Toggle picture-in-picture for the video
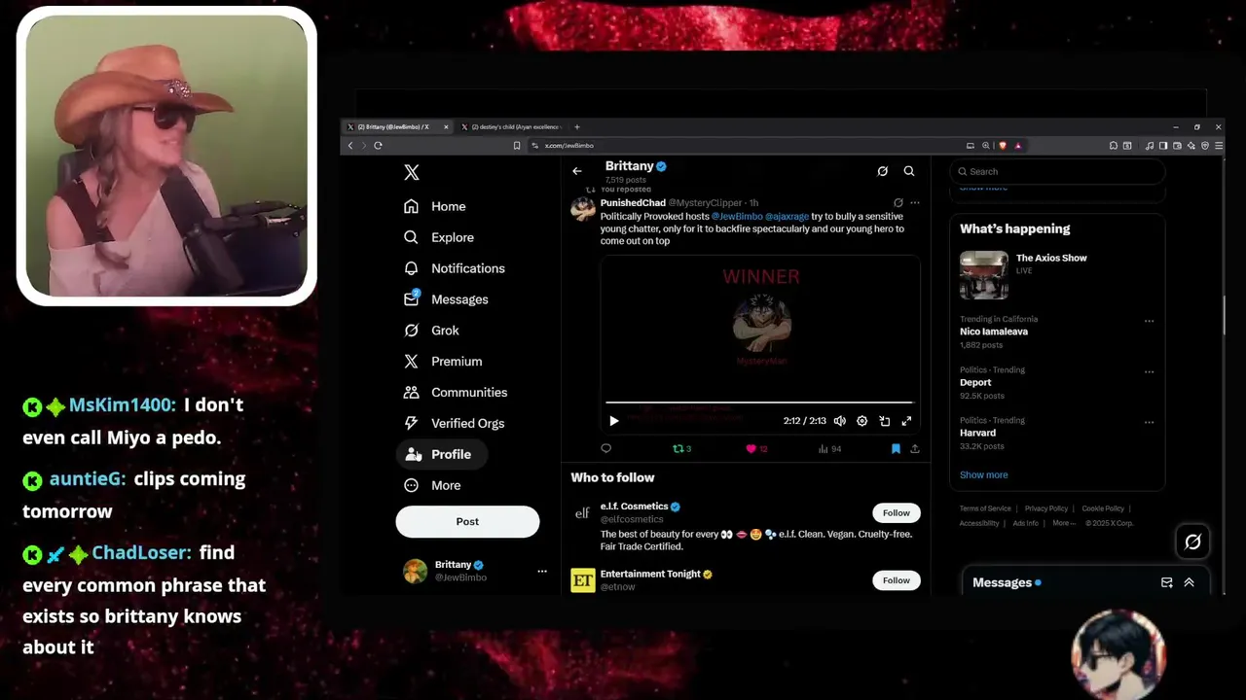 point(884,421)
